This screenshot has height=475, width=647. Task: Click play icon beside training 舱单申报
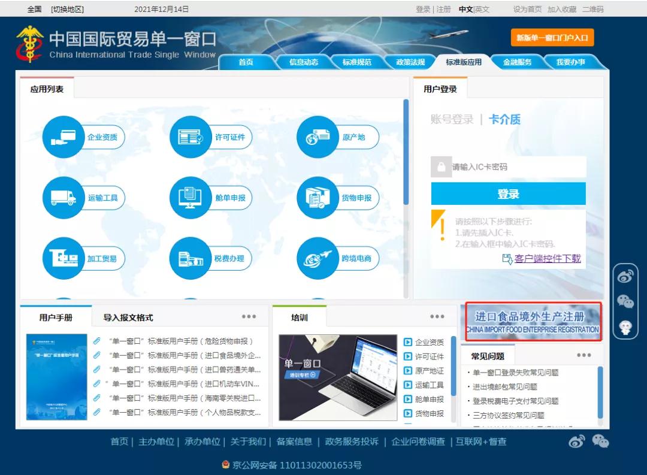408,399
